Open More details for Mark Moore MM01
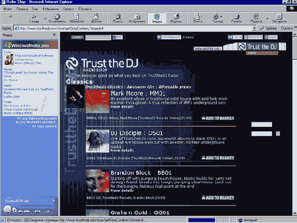This screenshot has height=223, width=297. pyautogui.click(x=122, y=107)
